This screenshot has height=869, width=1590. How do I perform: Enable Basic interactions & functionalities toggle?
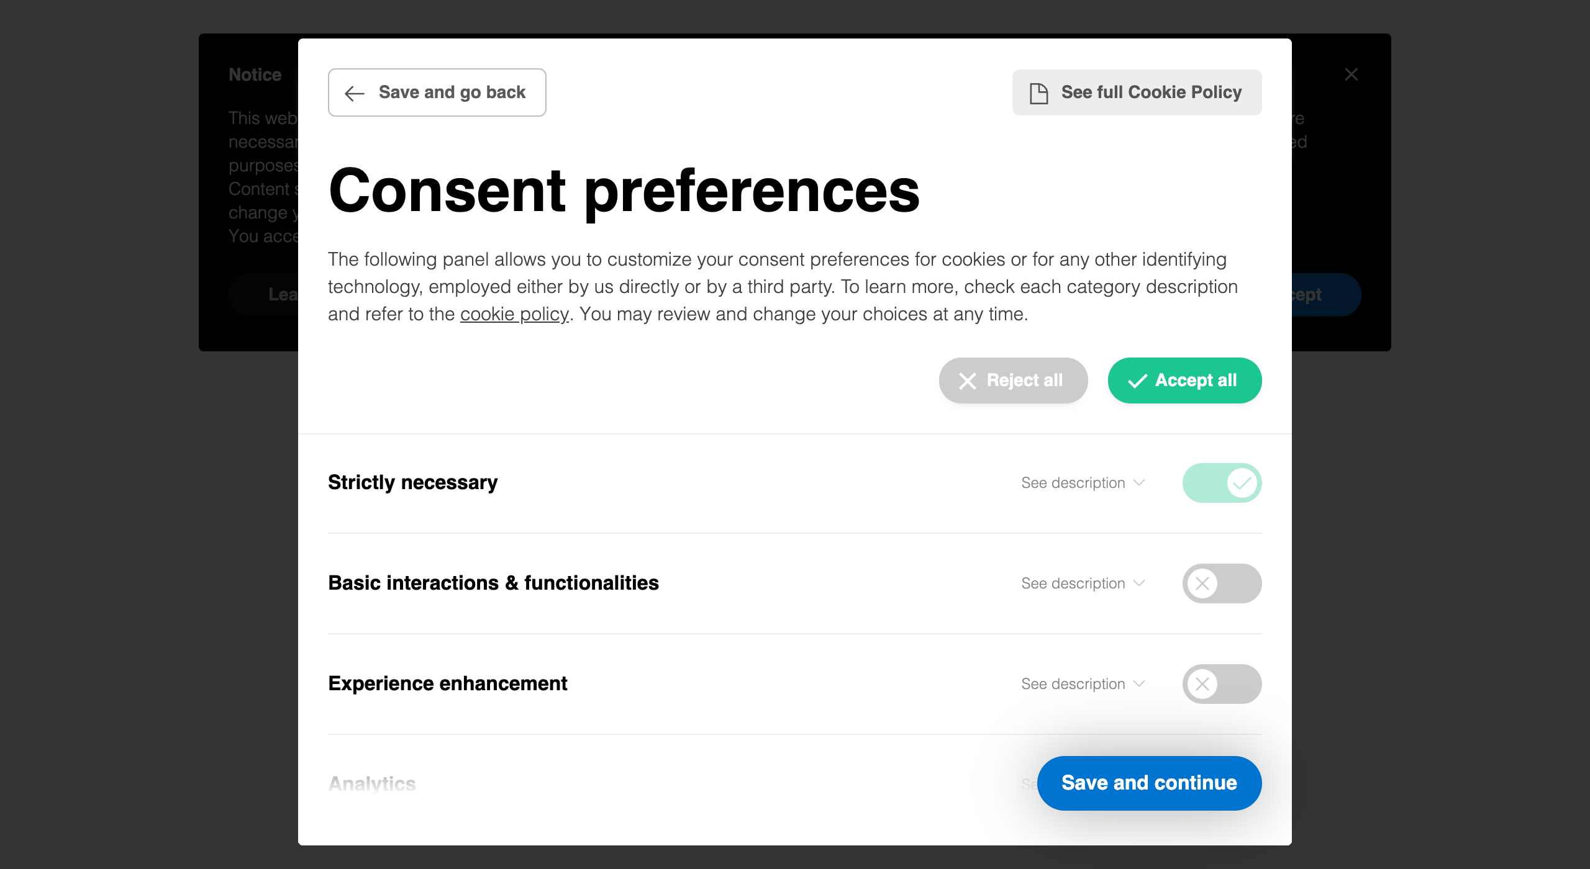(x=1222, y=583)
